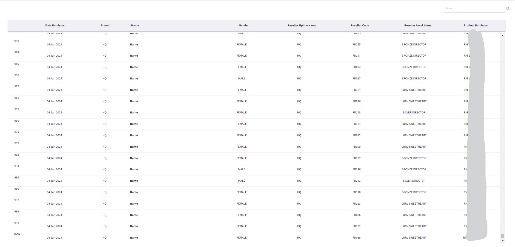The width and height of the screenshot is (515, 247).
Task: Click row number 995
Action: coord(17,177)
